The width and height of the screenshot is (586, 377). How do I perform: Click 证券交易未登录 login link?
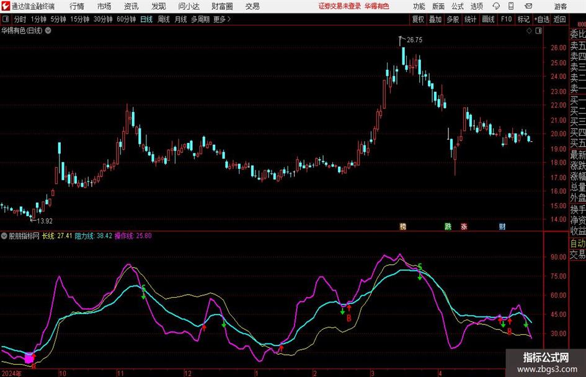(340, 6)
